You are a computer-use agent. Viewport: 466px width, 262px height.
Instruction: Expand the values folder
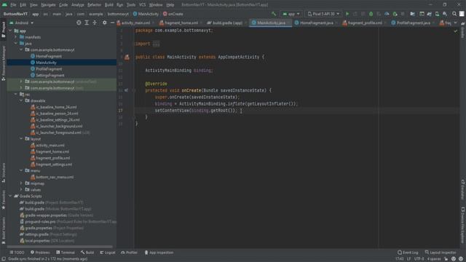coord(21,189)
